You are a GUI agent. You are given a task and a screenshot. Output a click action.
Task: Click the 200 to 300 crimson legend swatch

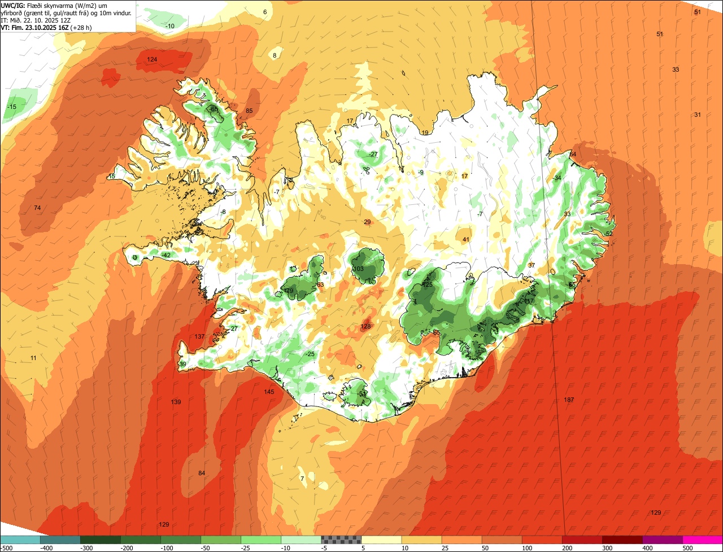pos(582,540)
